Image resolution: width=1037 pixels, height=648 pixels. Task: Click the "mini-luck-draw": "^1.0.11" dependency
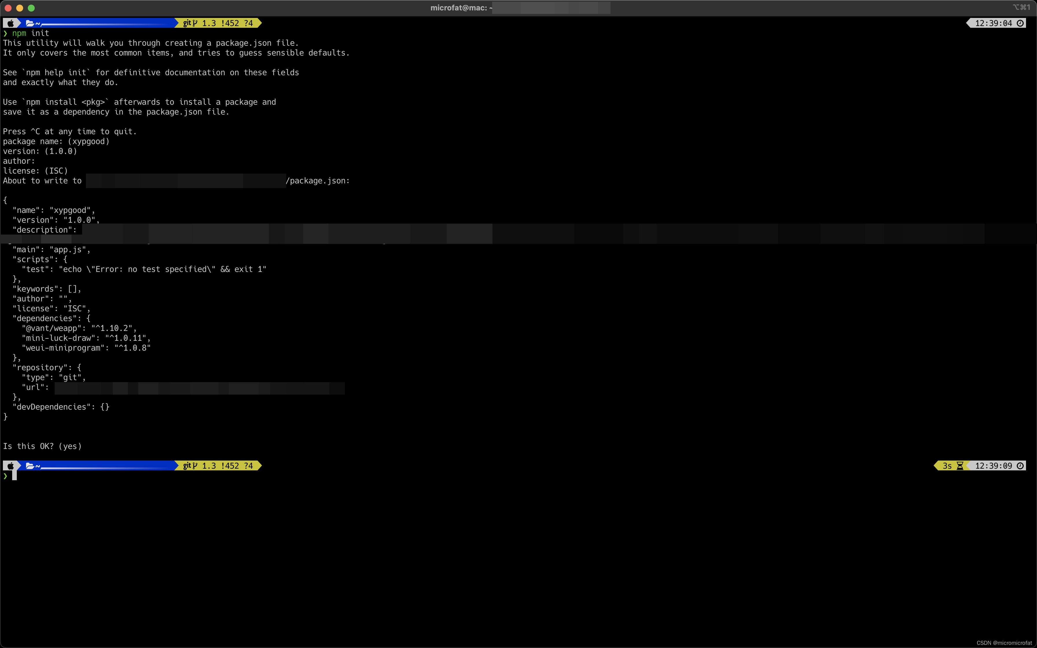[86, 338]
